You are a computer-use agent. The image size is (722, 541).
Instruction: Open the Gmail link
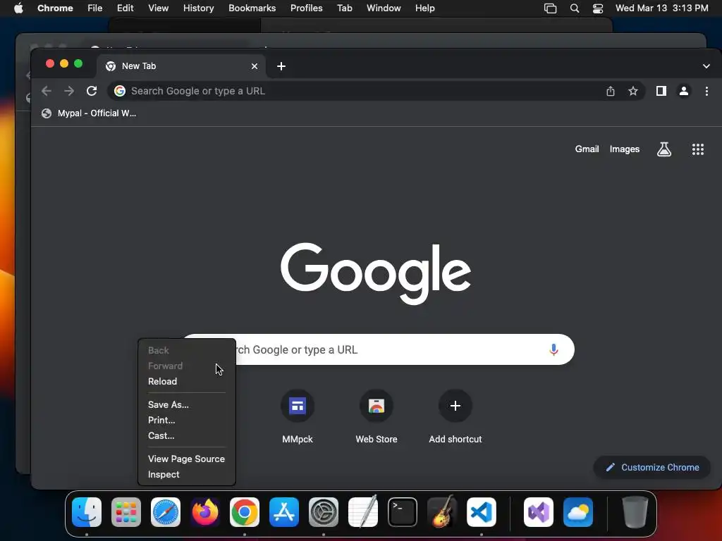pos(587,149)
